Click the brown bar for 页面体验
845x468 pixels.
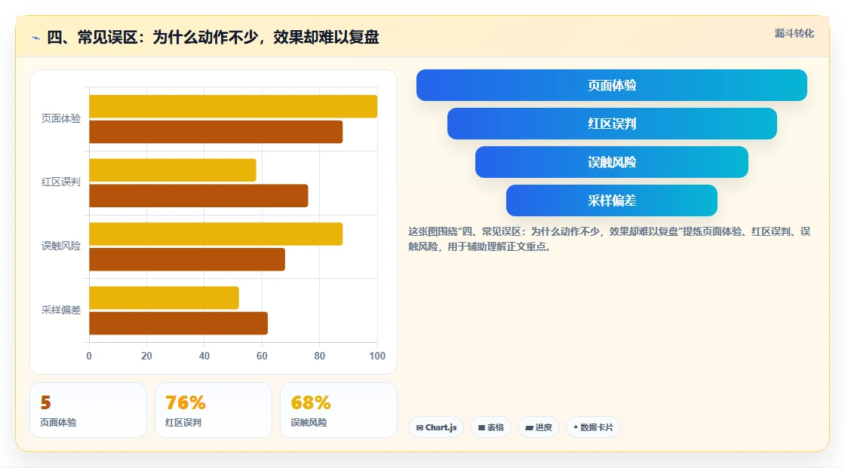point(216,132)
